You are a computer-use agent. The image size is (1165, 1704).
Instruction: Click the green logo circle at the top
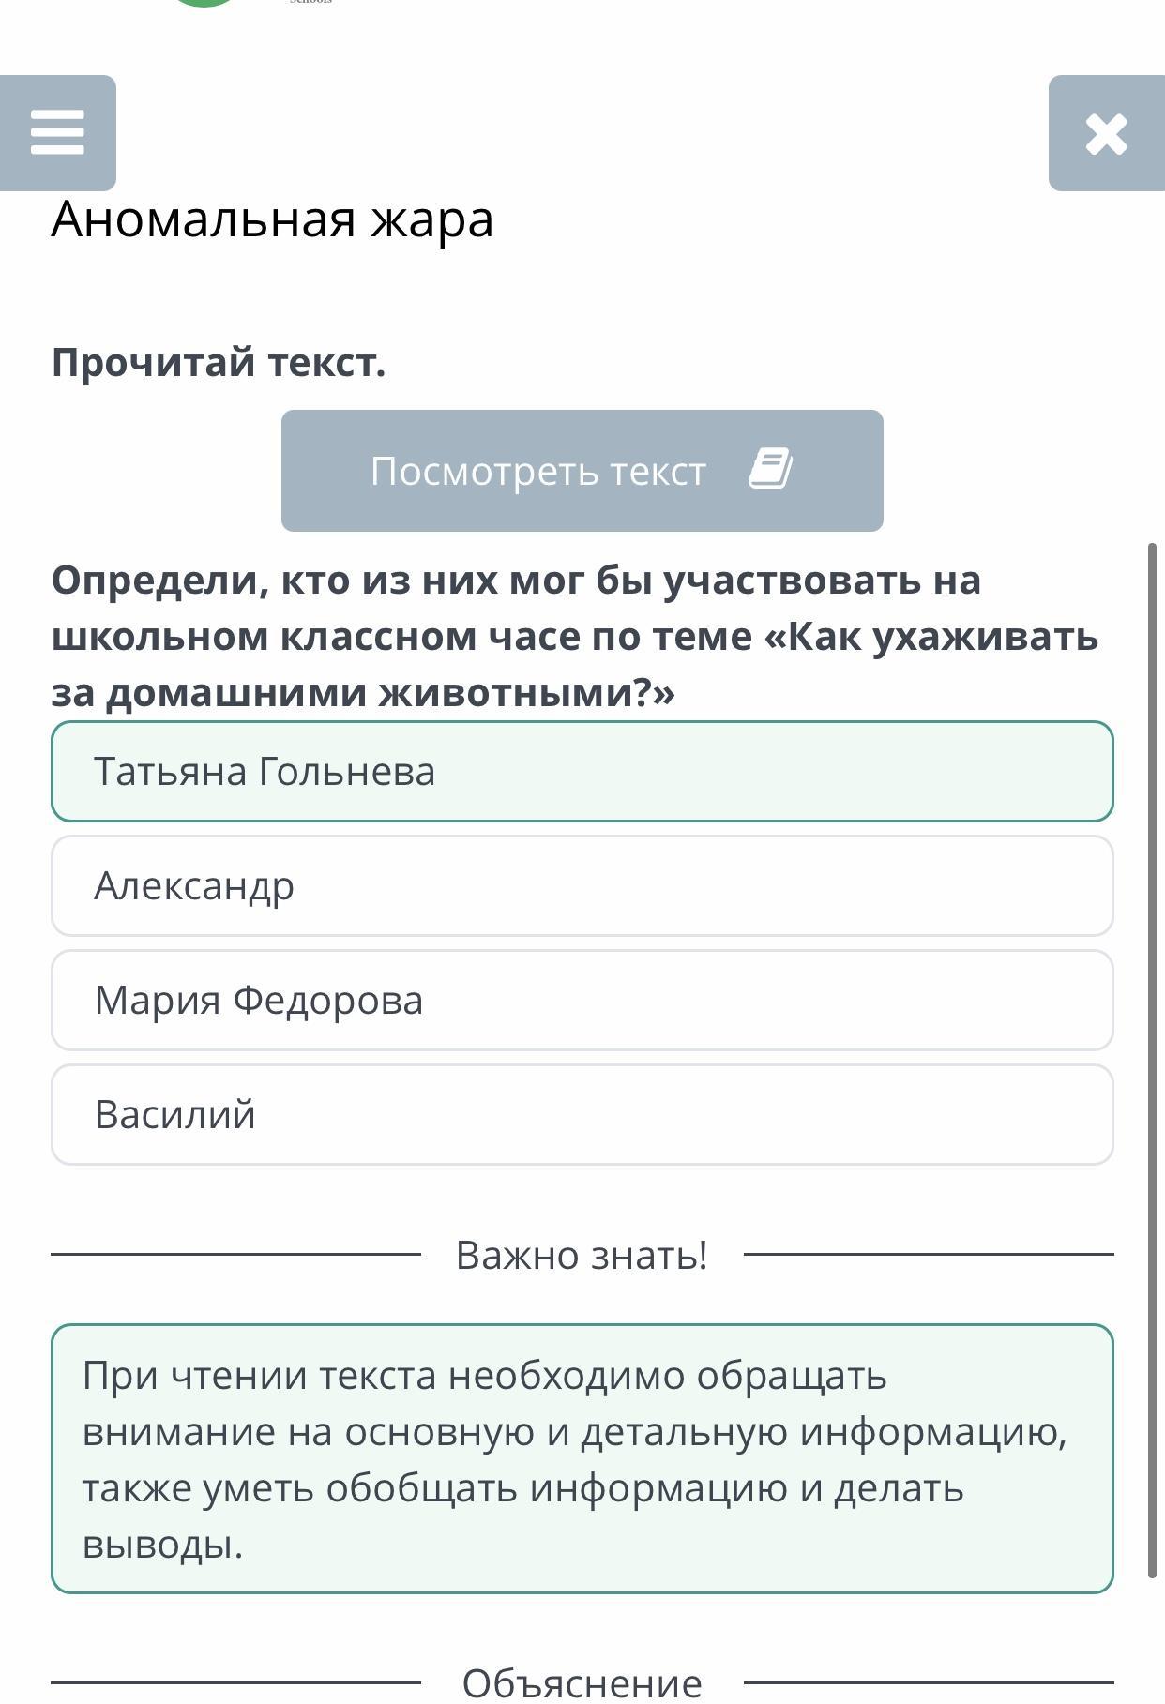click(x=204, y=3)
